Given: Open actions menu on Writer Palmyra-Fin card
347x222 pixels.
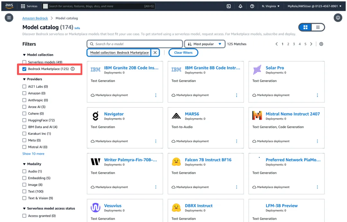Looking at the screenshot, I should coord(156,187).
